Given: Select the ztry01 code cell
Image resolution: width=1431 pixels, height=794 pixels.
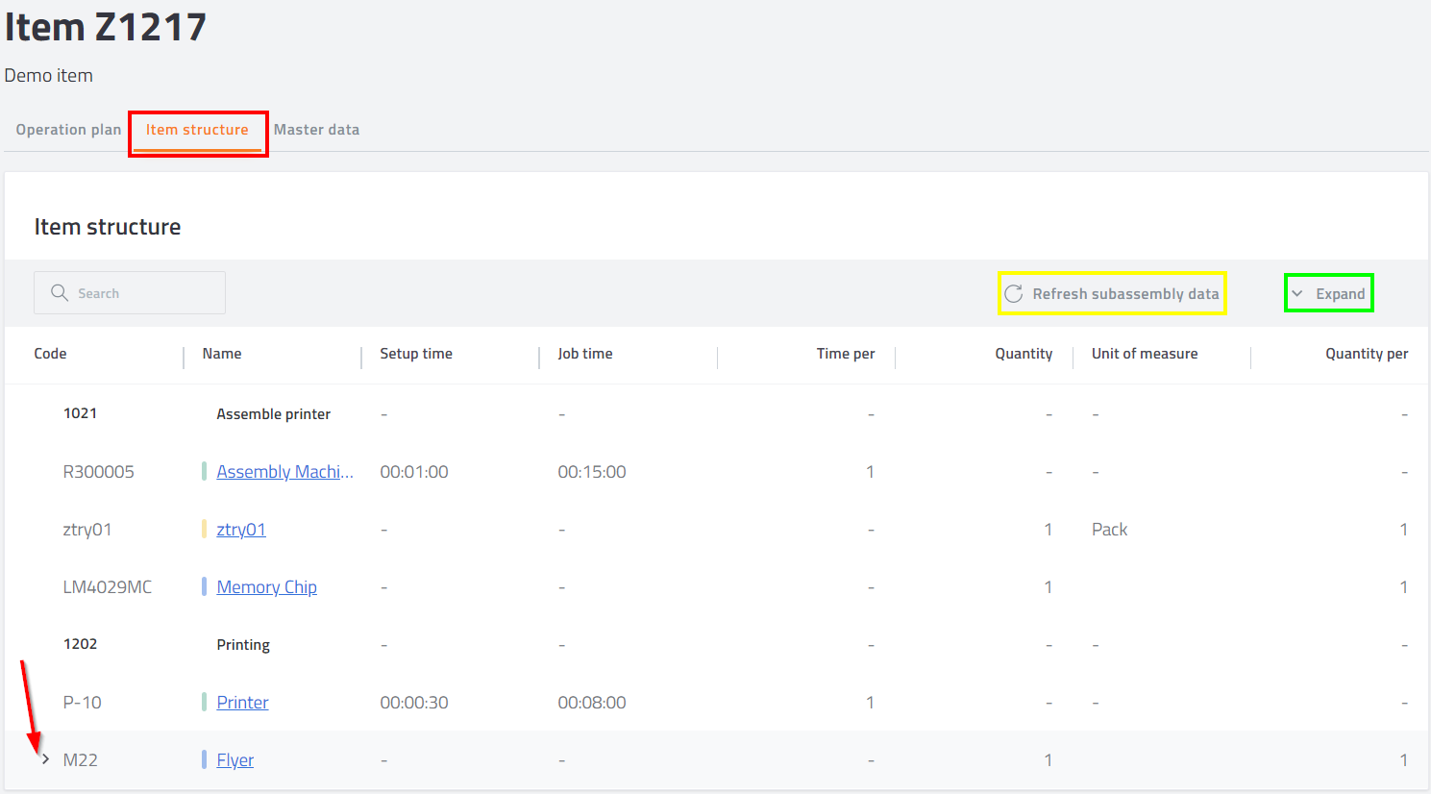Looking at the screenshot, I should coord(87,530).
